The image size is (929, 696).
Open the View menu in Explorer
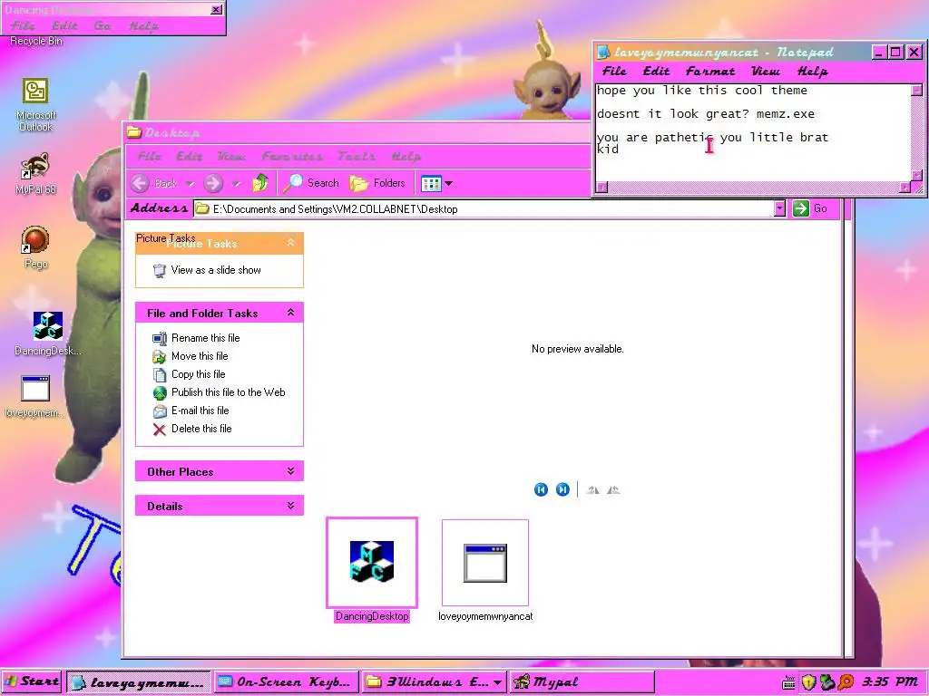pos(231,156)
